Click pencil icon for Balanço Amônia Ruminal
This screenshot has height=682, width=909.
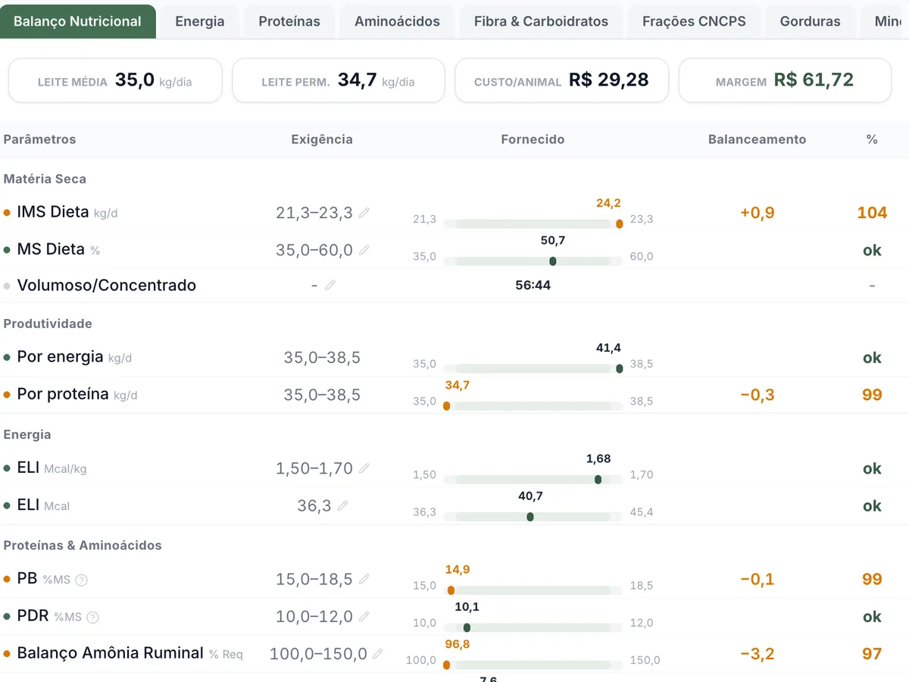coord(378,654)
